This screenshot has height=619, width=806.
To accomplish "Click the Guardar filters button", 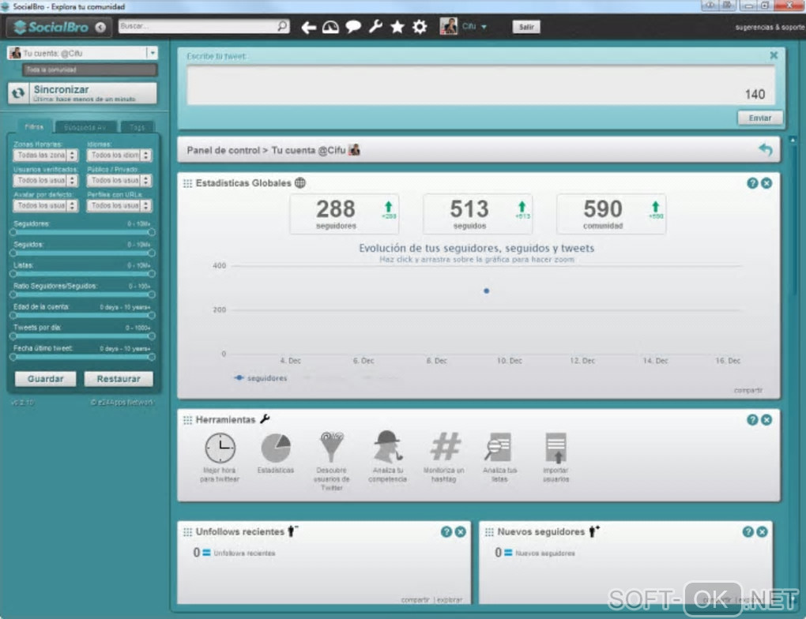I will click(x=45, y=379).
